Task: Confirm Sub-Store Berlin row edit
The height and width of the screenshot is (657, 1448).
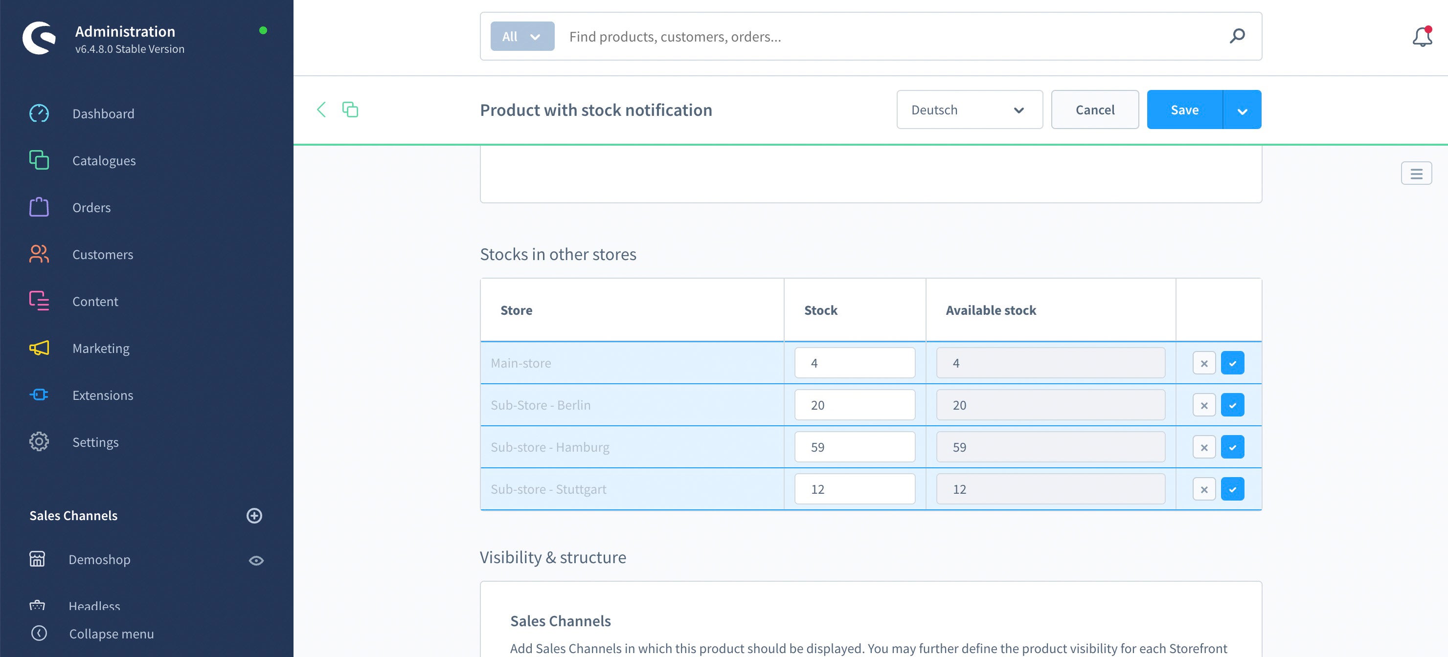Action: tap(1233, 405)
